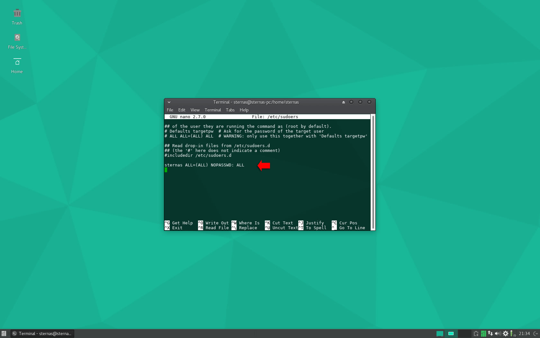Open the applications menu in the panel
This screenshot has width=540, height=338.
[4, 333]
